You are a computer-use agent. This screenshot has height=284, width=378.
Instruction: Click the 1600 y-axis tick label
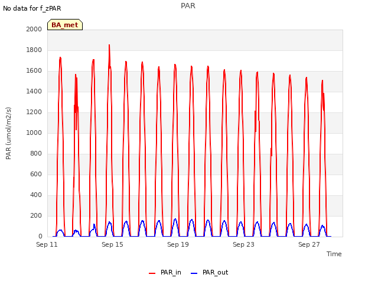click(34, 71)
